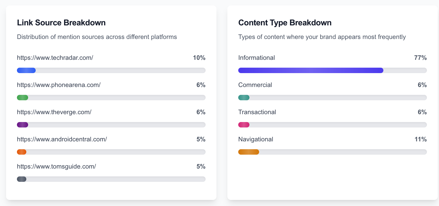
Task: Click the Content Type Breakdown heading
Action: [x=285, y=23]
